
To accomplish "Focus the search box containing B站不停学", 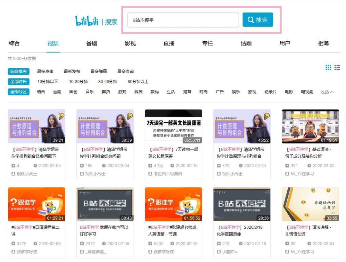I will [183, 20].
